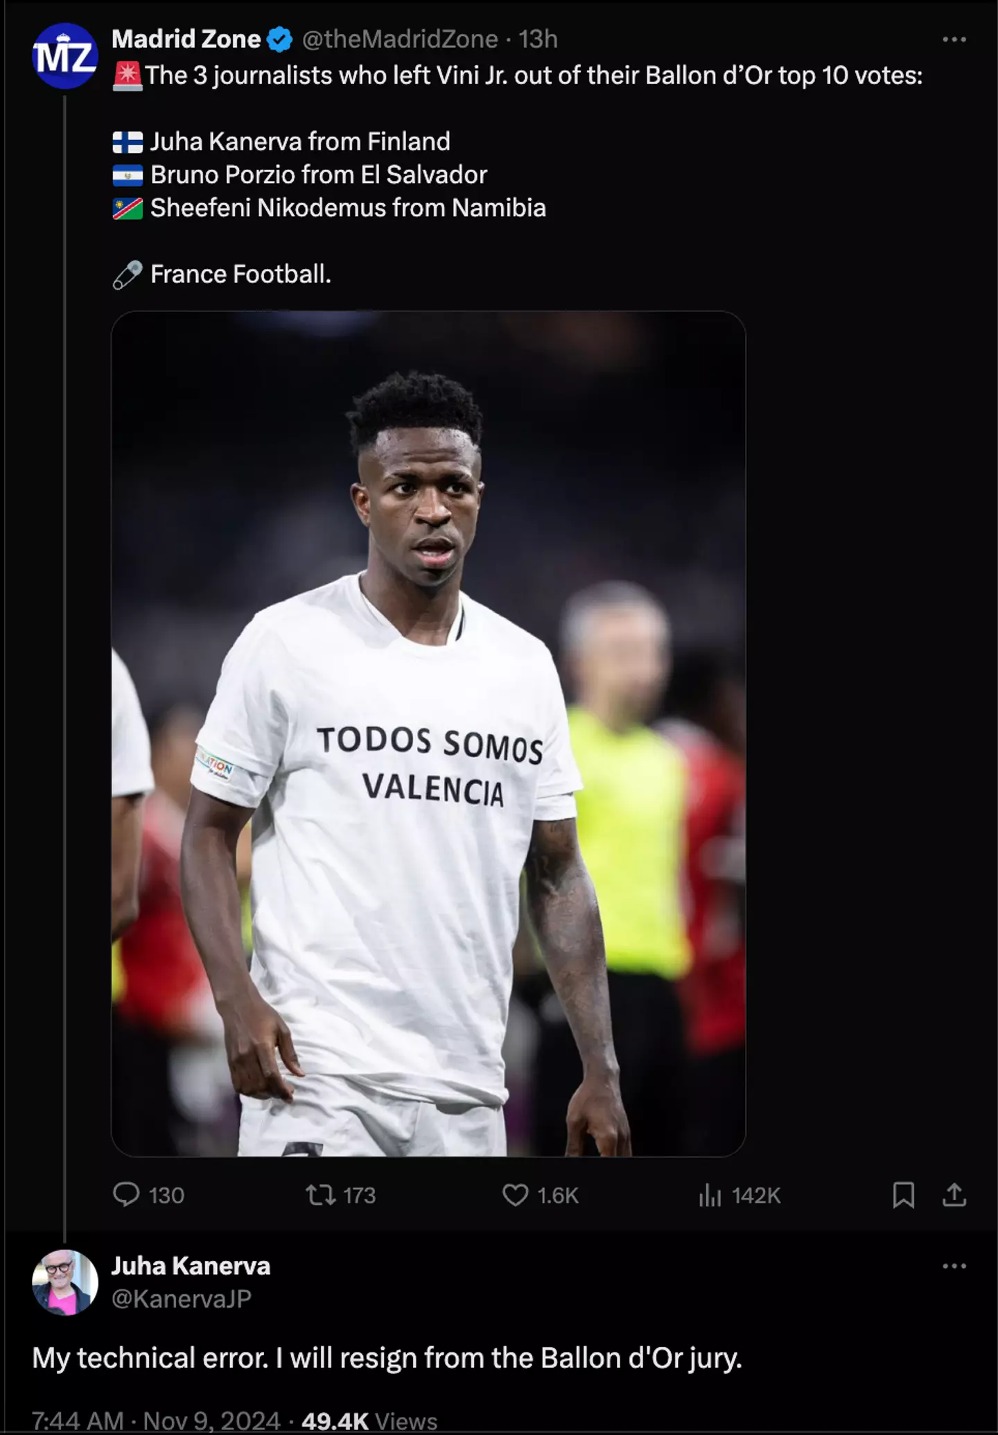
Task: Open more options on Juha Kanerva's reply
Action: 954,1266
